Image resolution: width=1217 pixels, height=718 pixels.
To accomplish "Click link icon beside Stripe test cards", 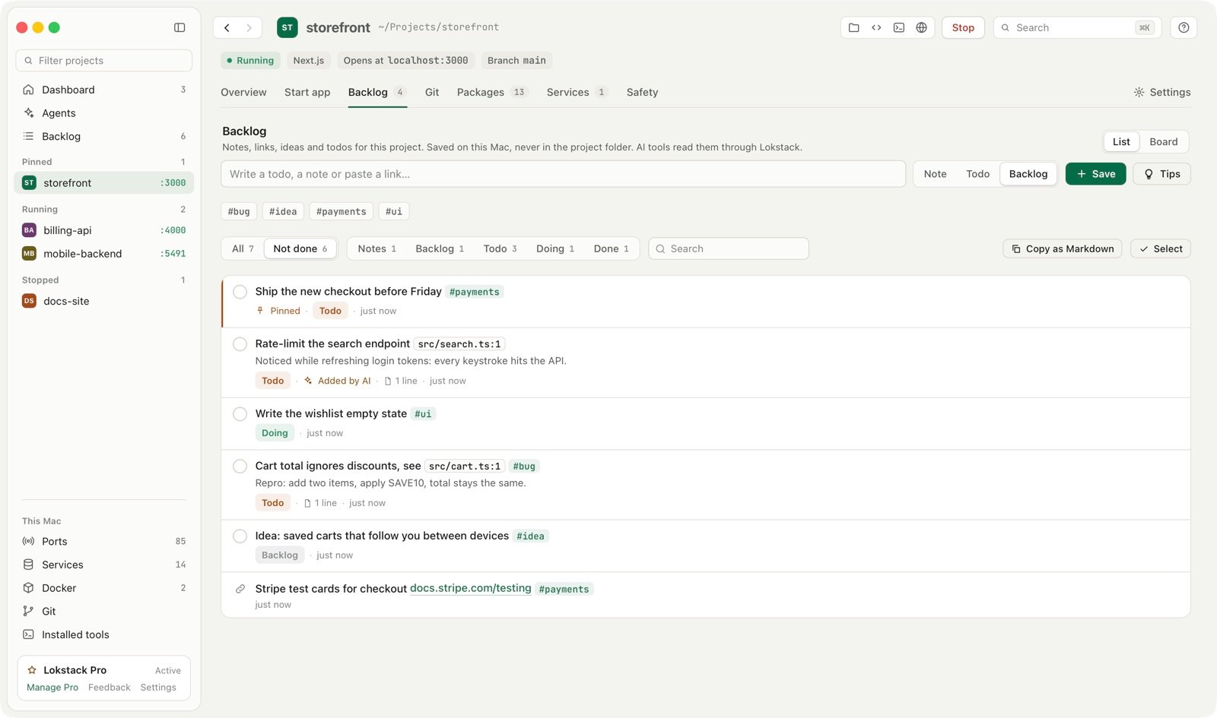I will tap(240, 589).
